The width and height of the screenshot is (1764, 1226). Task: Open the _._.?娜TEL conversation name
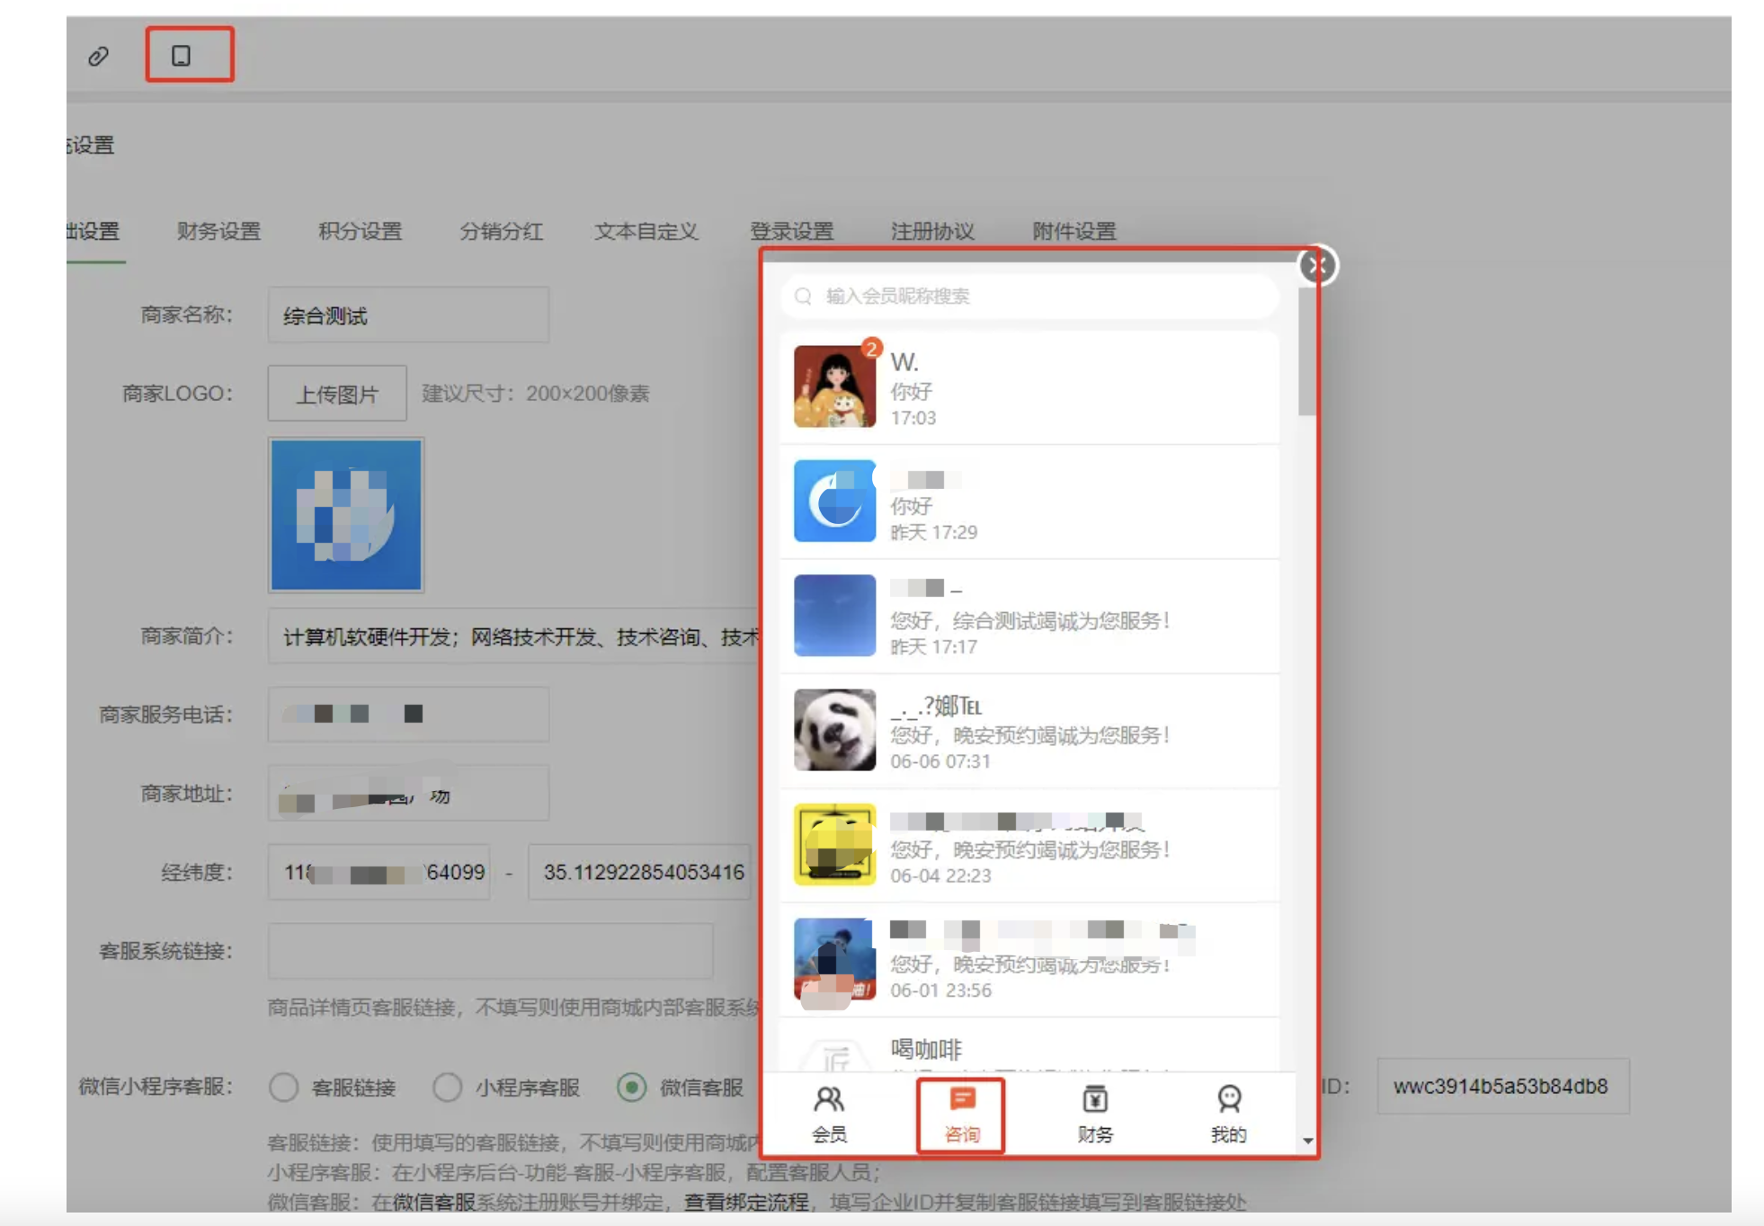click(x=936, y=706)
